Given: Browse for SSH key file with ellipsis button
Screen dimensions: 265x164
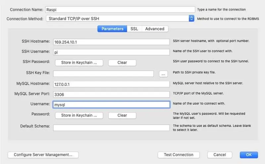Looking at the screenshot, I should (x=163, y=74).
